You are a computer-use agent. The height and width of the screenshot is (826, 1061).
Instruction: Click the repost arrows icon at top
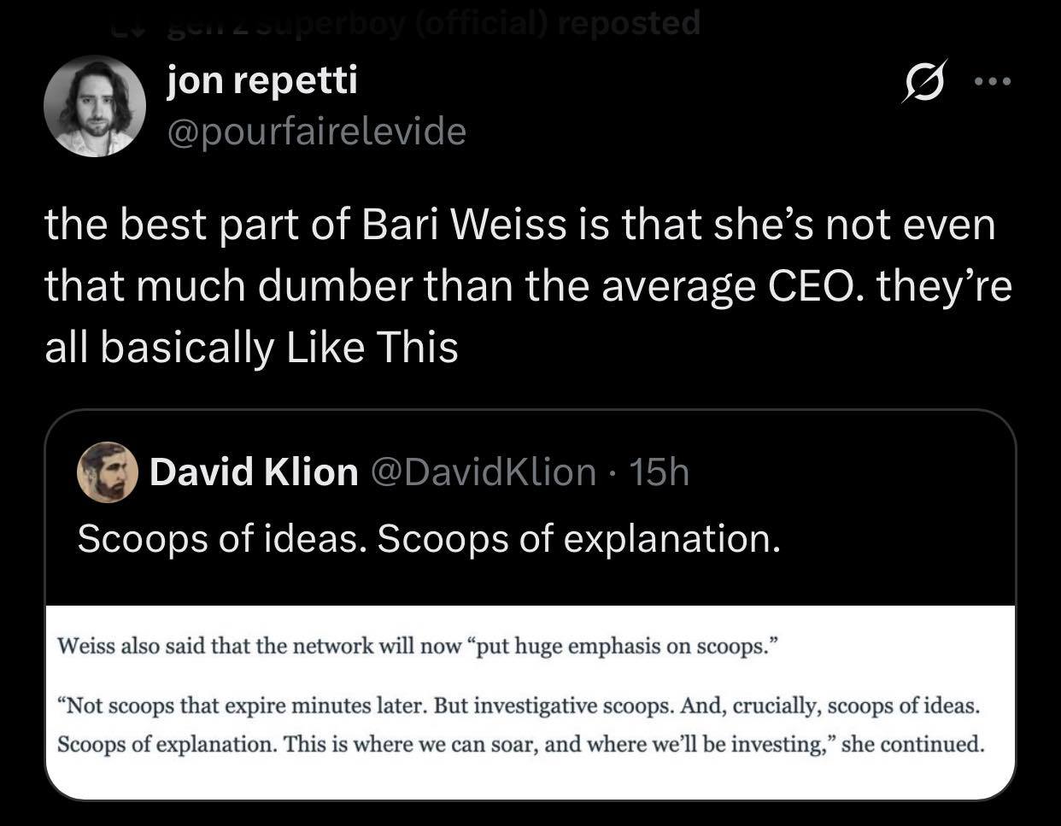pyautogui.click(x=130, y=26)
